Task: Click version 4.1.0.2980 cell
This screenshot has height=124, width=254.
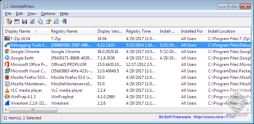Action: coord(106,97)
